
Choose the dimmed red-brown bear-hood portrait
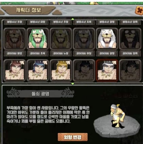(15, 39)
